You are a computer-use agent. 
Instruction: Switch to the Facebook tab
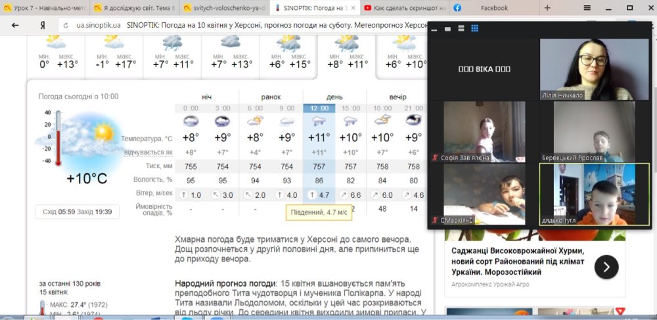pyautogui.click(x=493, y=7)
